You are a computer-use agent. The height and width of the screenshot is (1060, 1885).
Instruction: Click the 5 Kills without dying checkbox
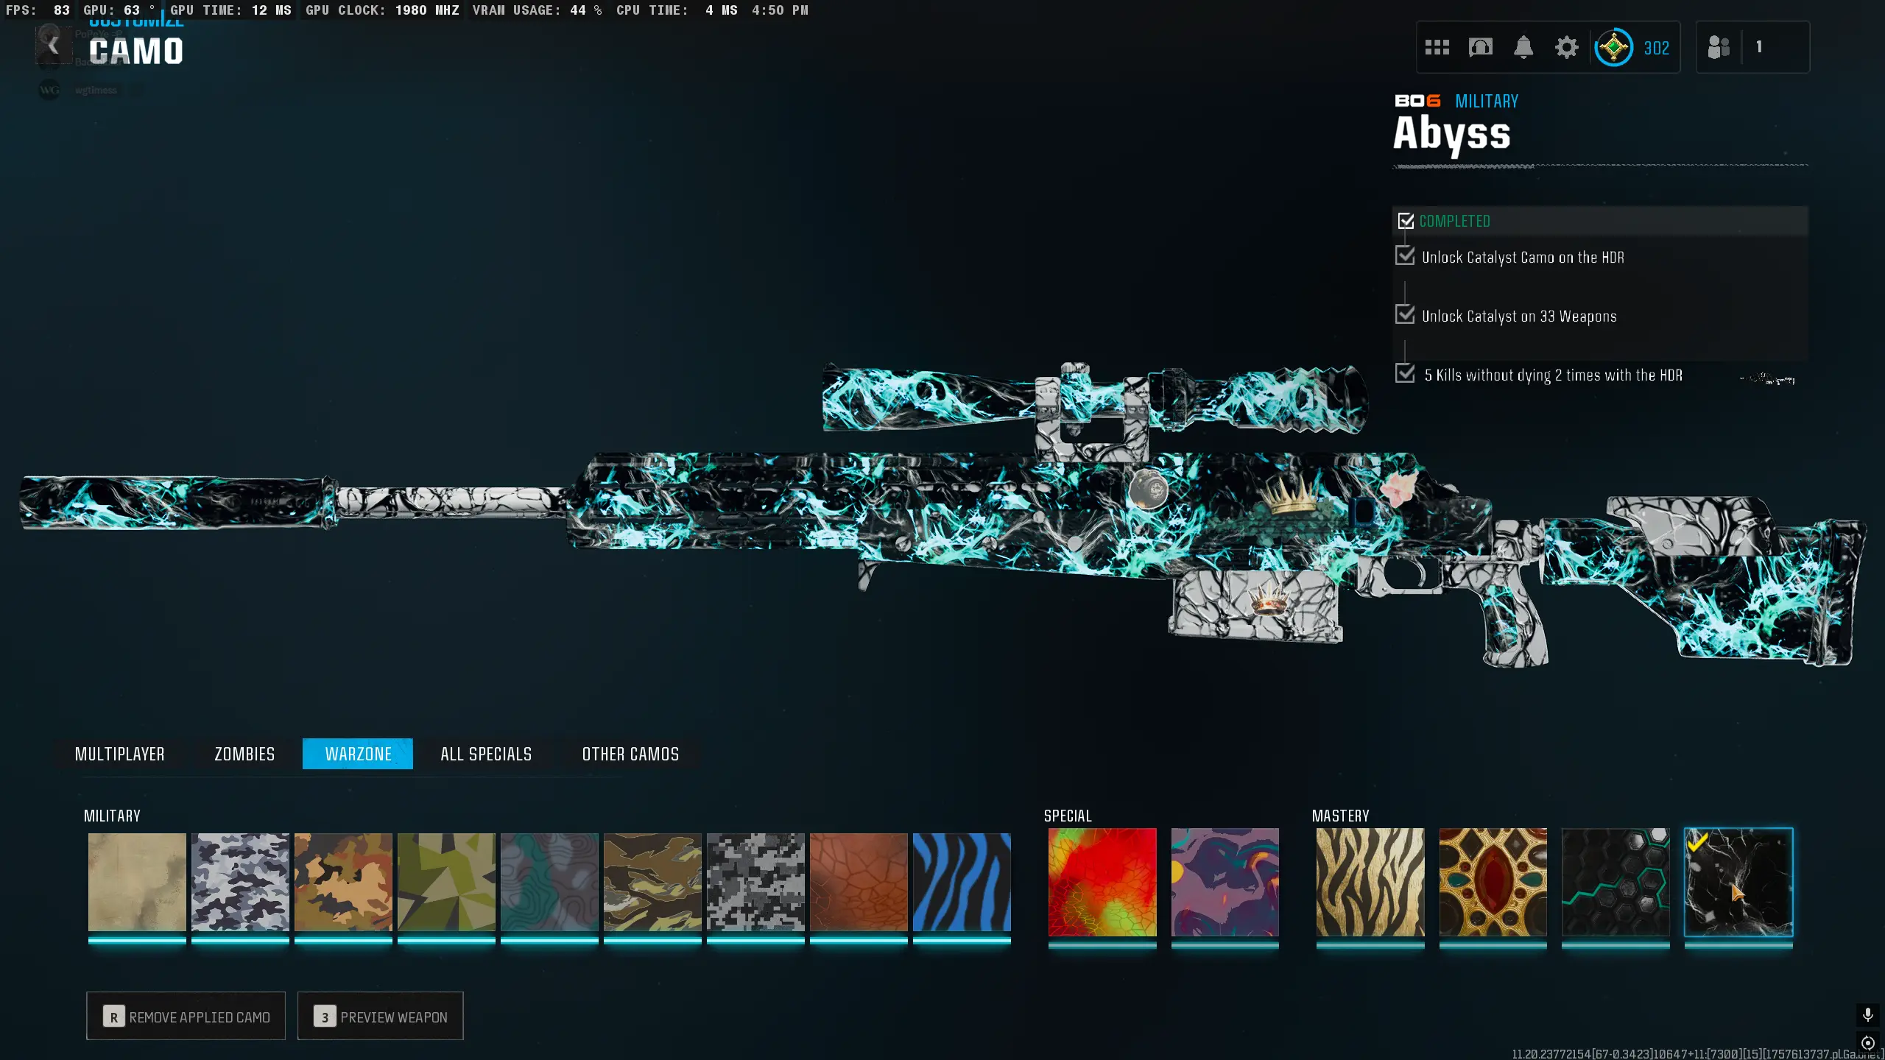(1405, 374)
